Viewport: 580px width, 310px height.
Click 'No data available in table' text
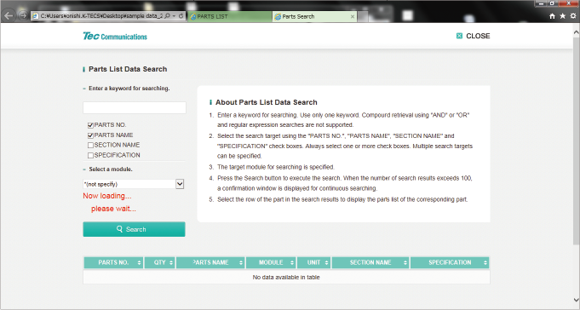point(286,277)
